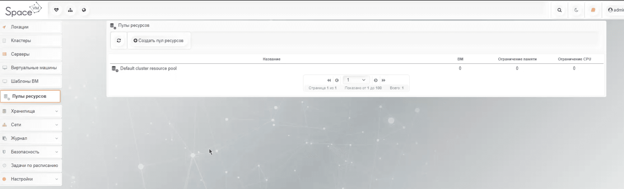
Task: Toggle dark mode with moon icon
Action: click(576, 10)
